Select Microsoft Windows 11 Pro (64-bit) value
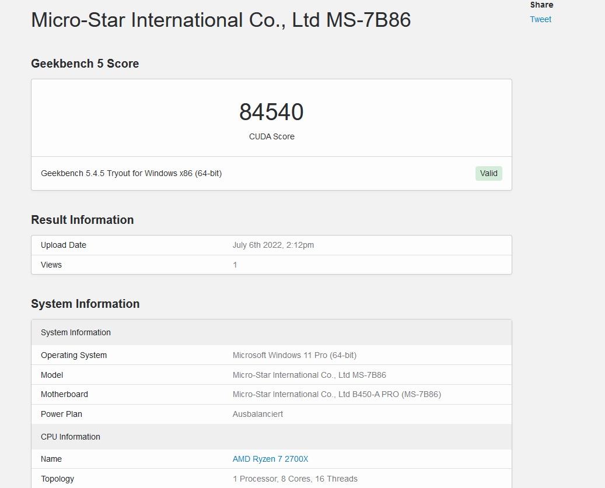Screen dimensions: 605x488 click(295, 355)
